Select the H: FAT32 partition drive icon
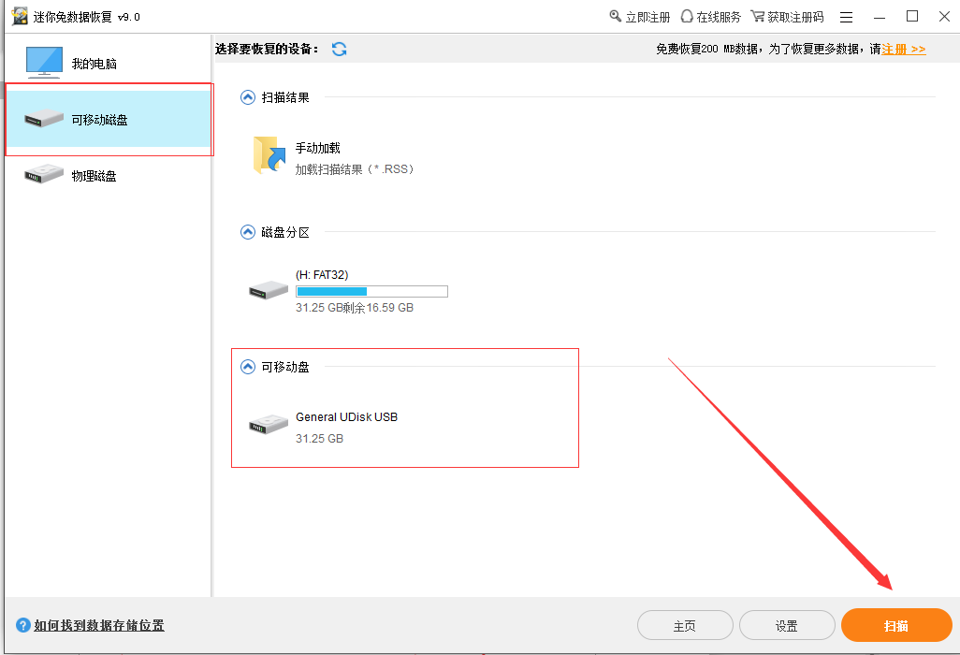The width and height of the screenshot is (960, 655). tap(269, 289)
